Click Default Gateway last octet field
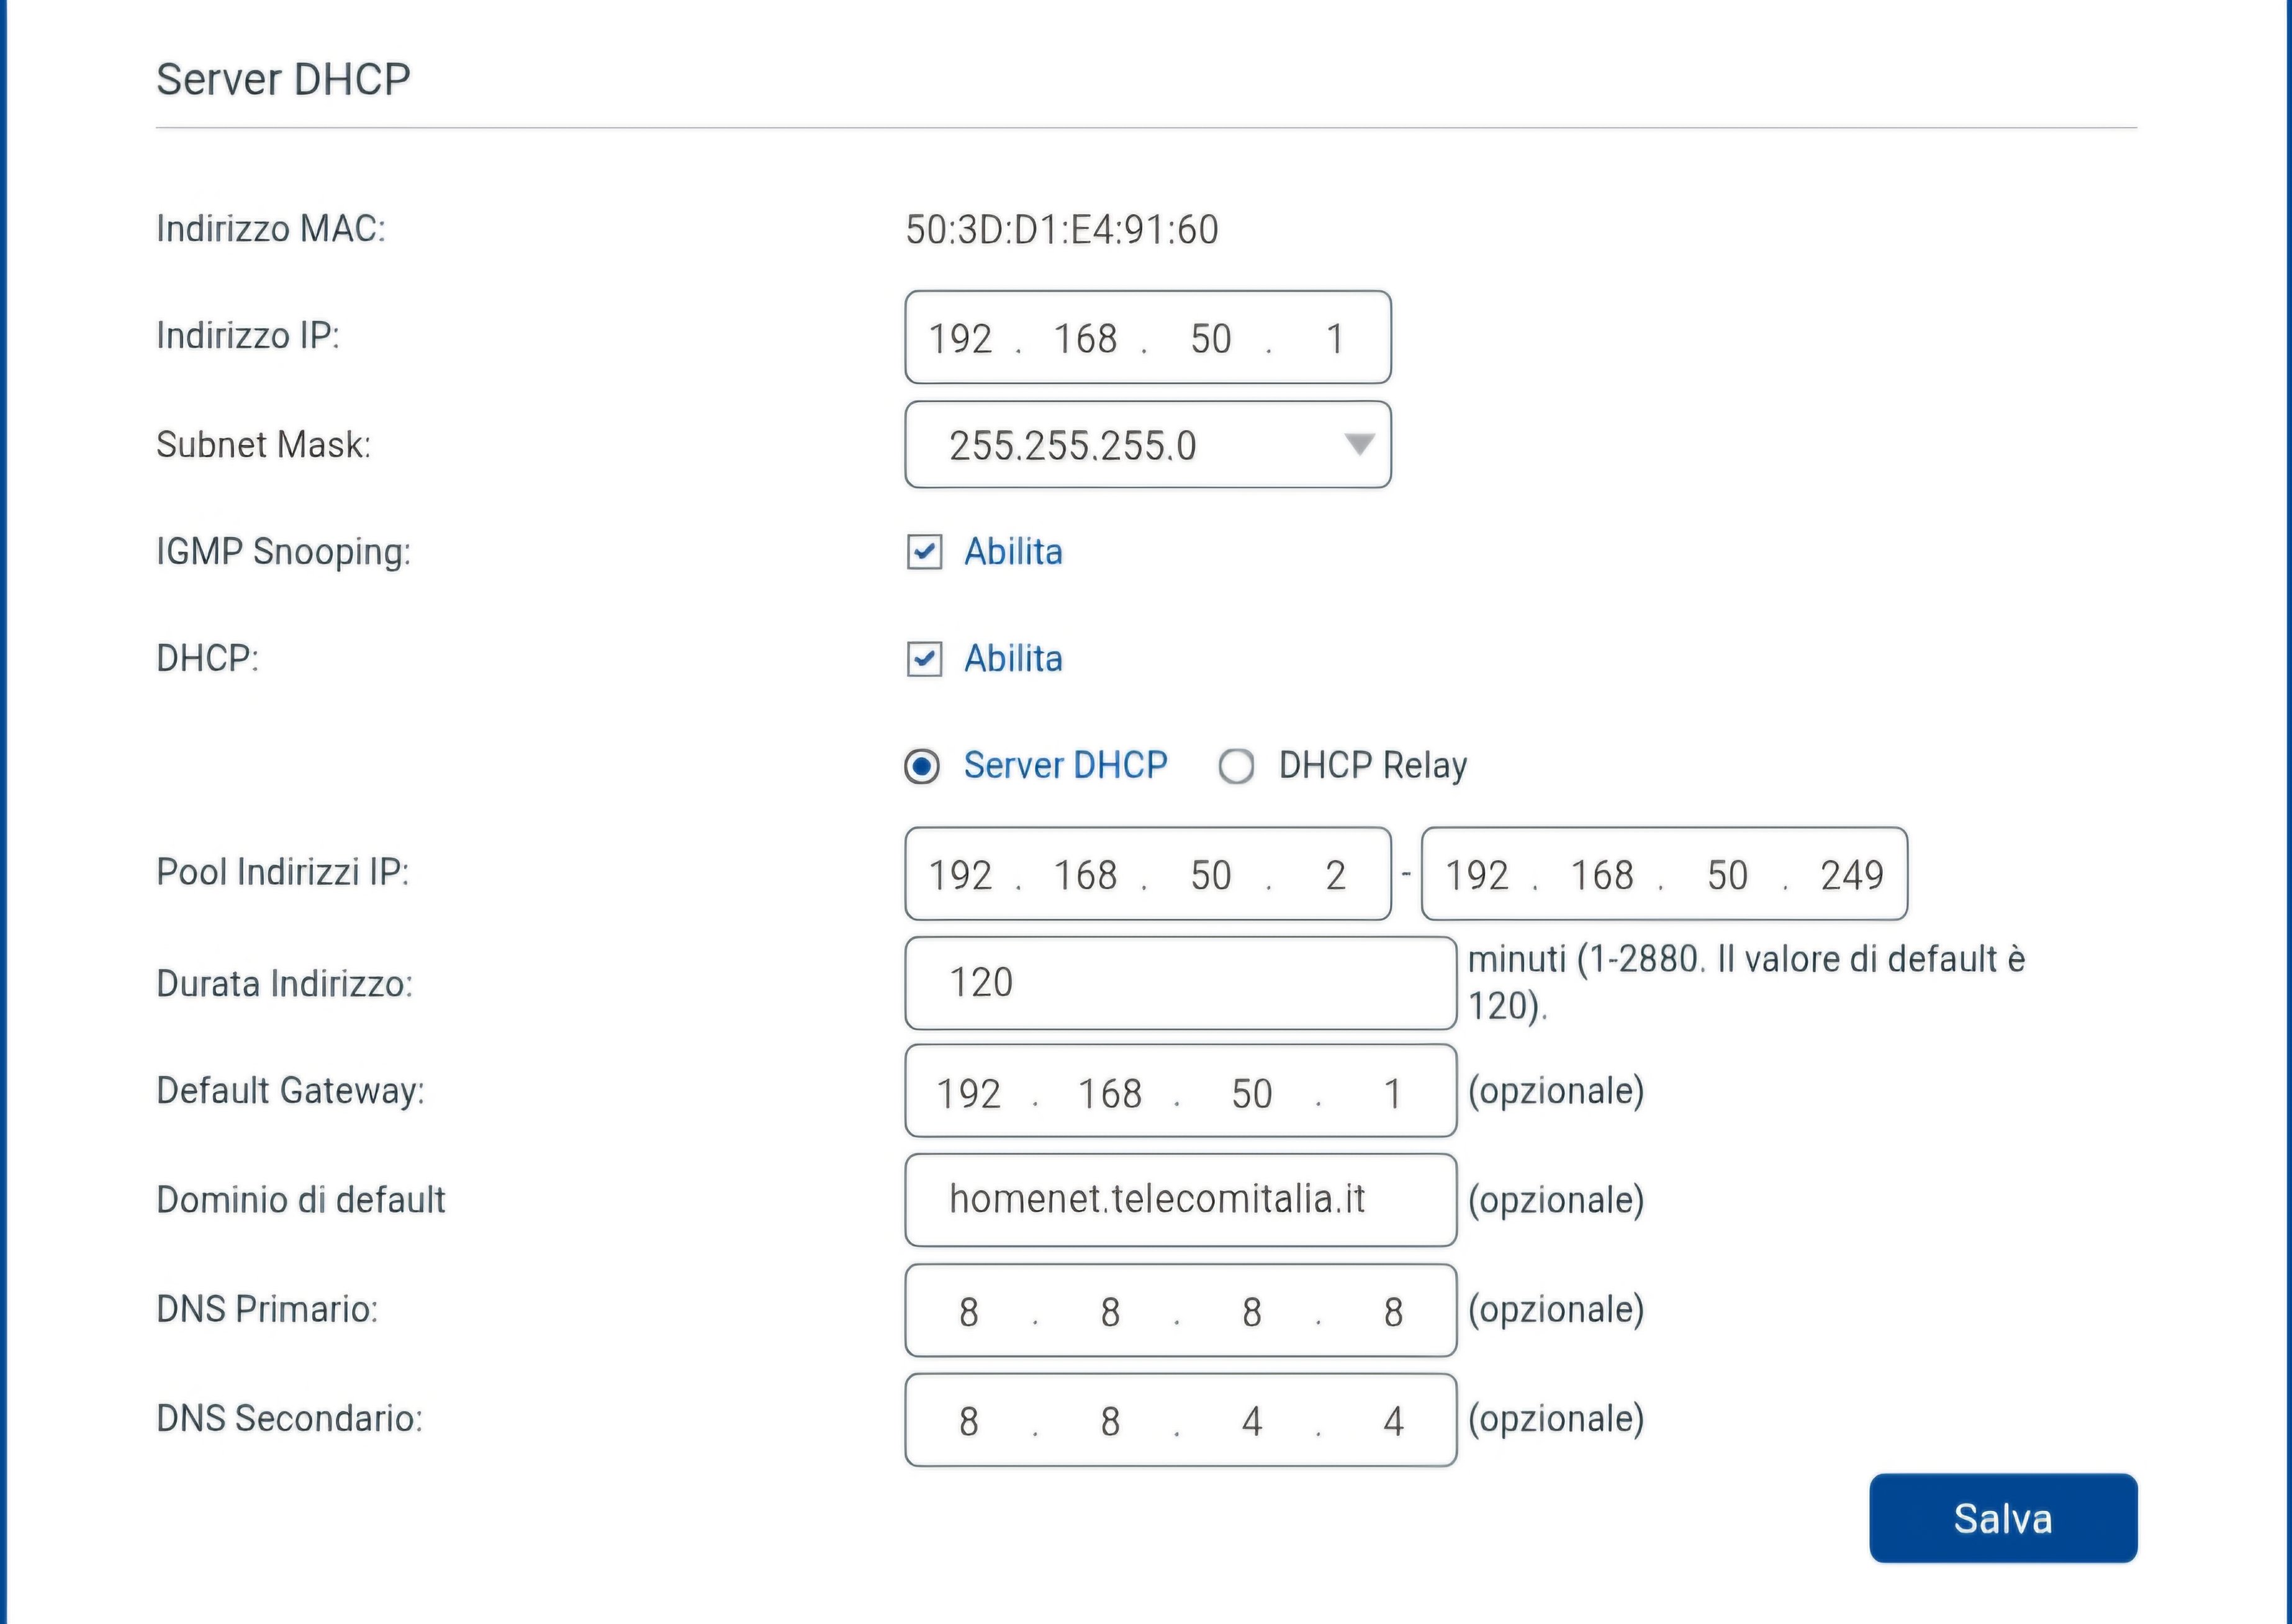 [x=1392, y=1093]
